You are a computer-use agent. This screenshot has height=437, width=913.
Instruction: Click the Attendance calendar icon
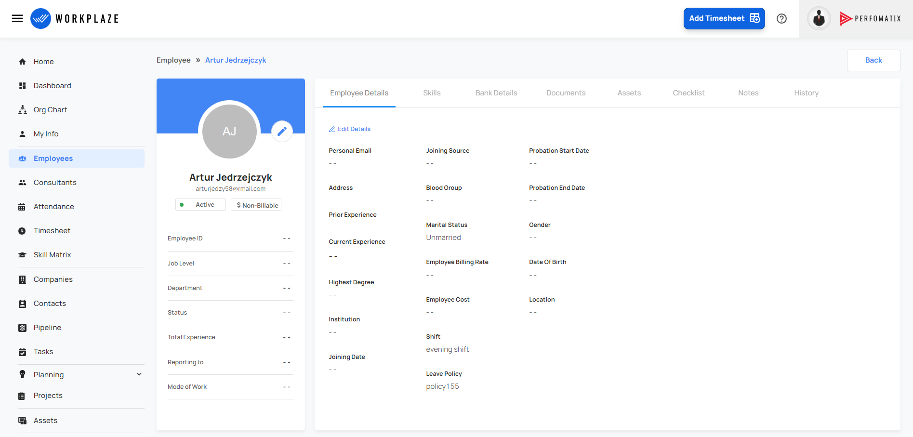(22, 207)
